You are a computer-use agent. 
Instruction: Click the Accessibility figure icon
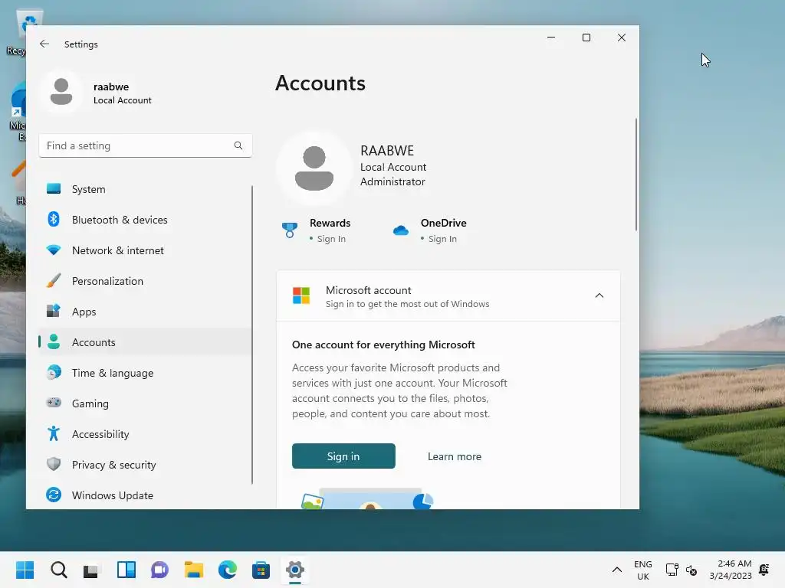click(54, 433)
